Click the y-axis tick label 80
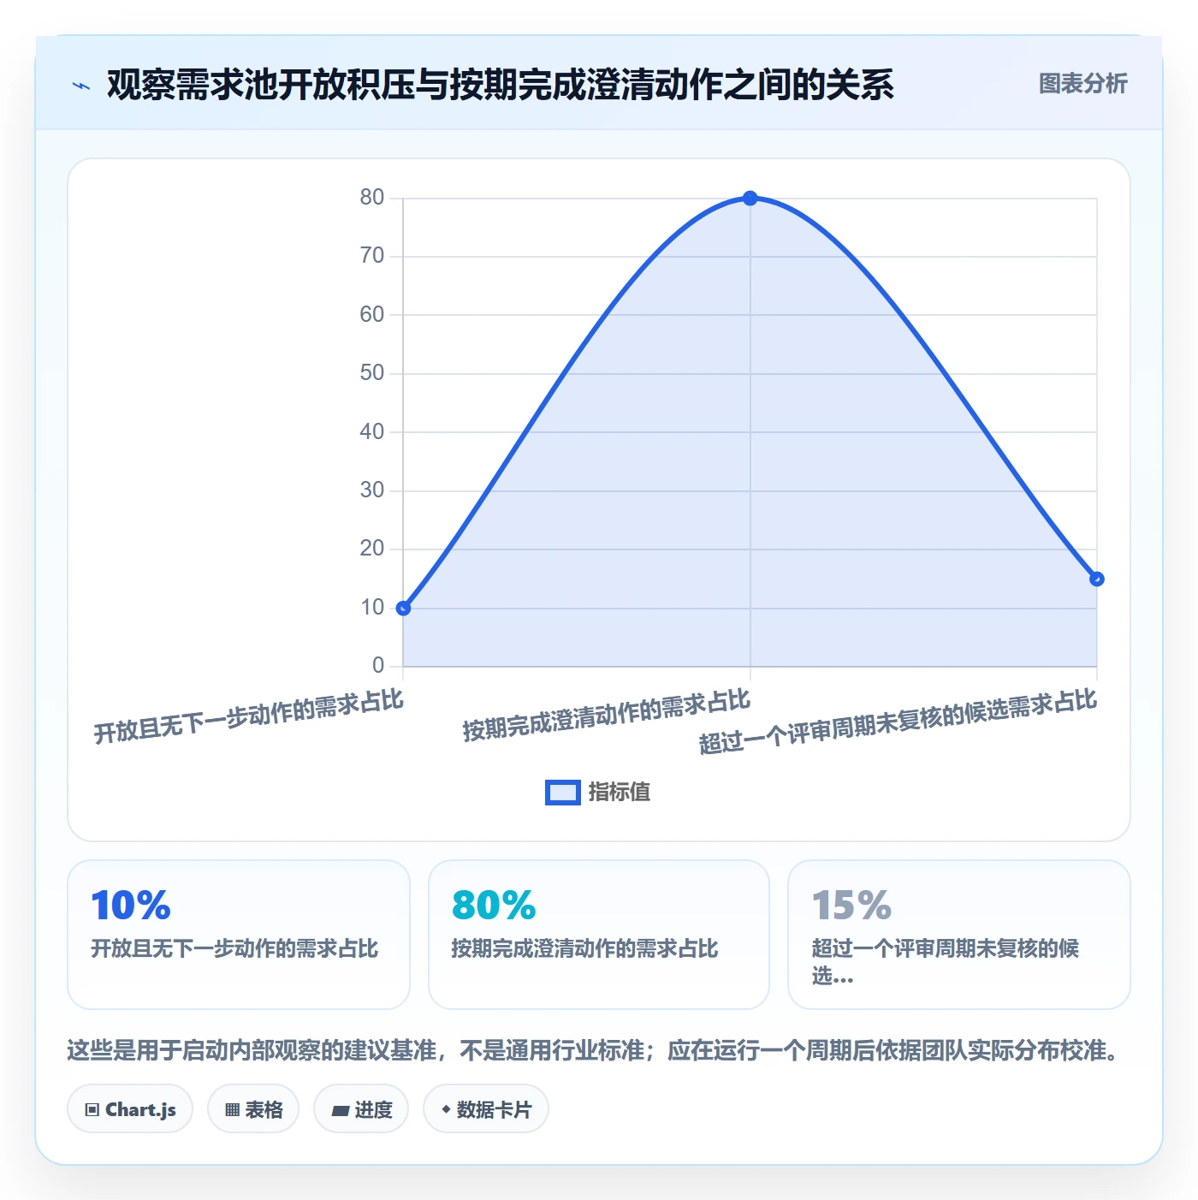The width and height of the screenshot is (1198, 1200). click(372, 198)
